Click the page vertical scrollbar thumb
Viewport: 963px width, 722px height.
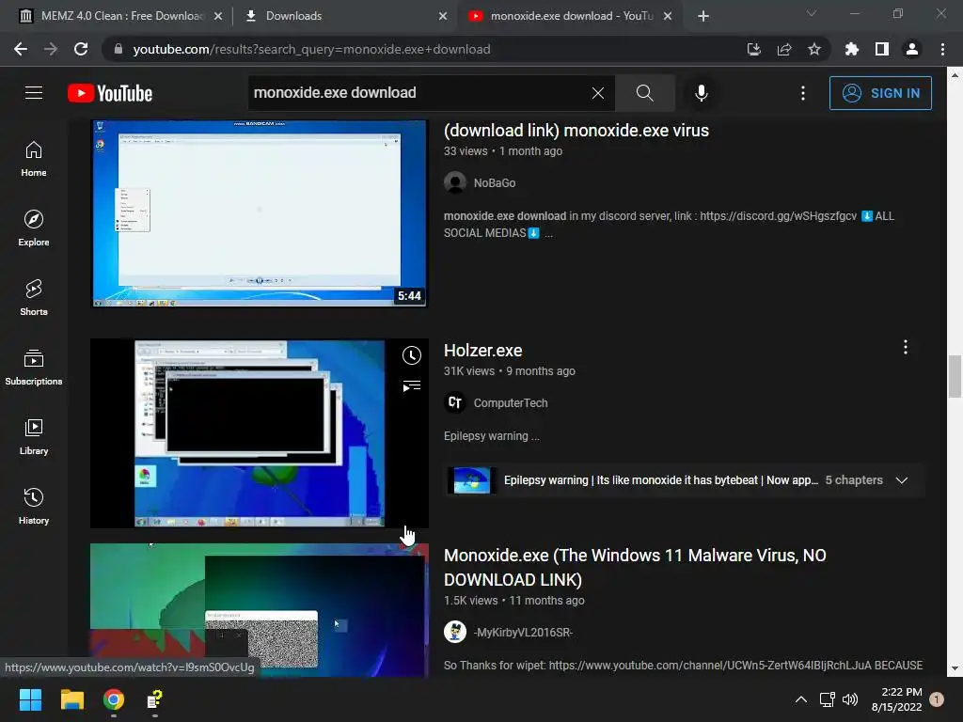point(955,376)
